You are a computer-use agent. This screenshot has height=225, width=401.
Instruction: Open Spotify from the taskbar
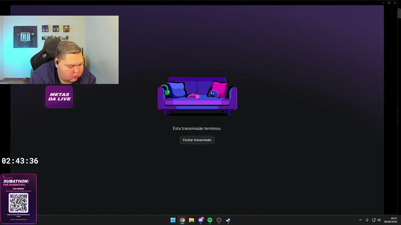(x=210, y=220)
